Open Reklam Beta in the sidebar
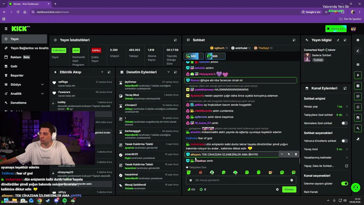 pyautogui.click(x=24, y=57)
